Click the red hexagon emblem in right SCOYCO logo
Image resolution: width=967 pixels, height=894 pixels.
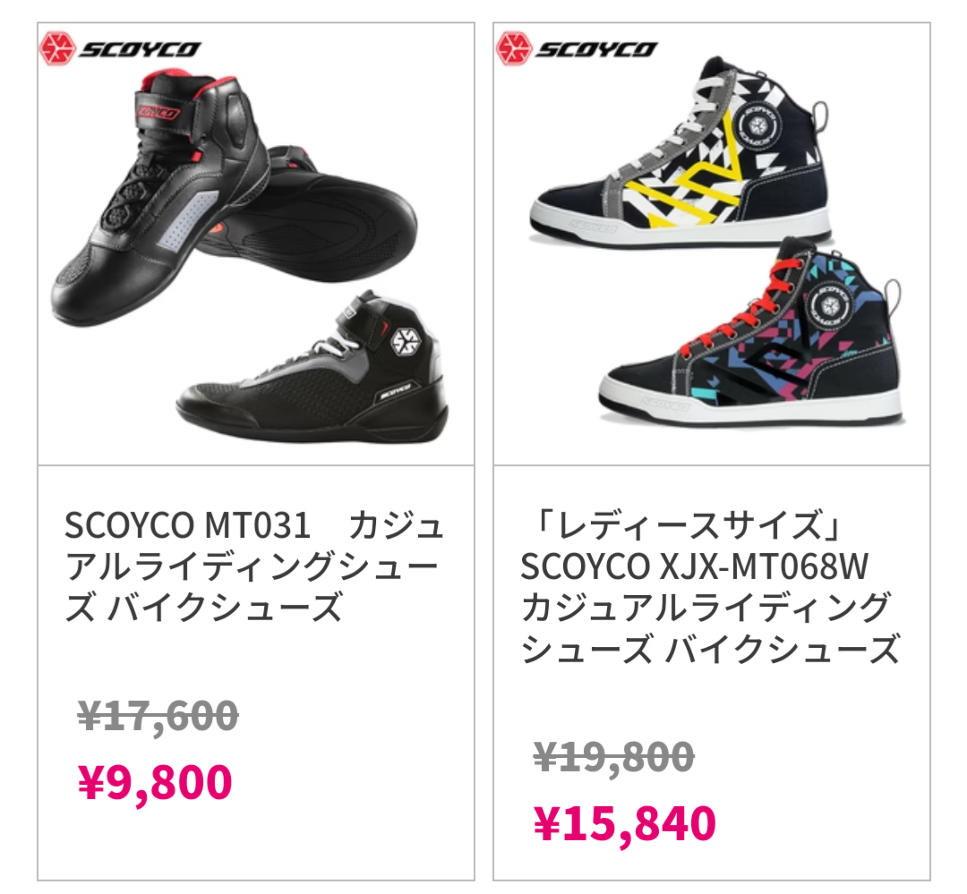pos(514,49)
